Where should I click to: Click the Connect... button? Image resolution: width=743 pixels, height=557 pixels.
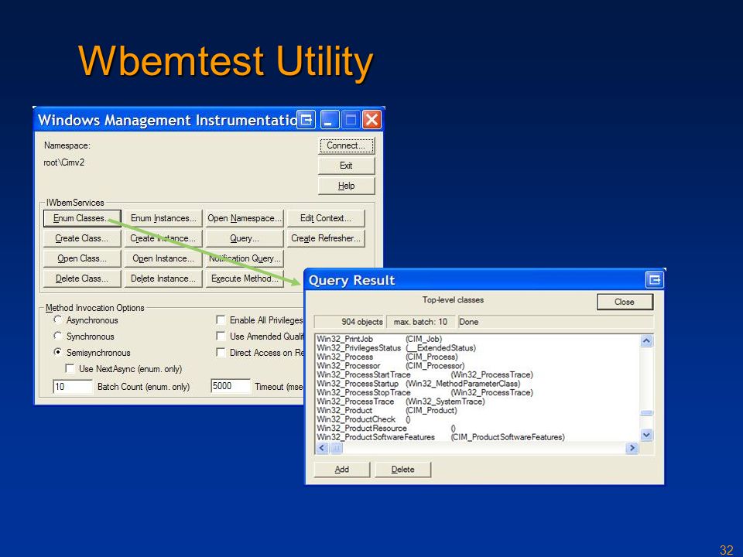pyautogui.click(x=347, y=145)
